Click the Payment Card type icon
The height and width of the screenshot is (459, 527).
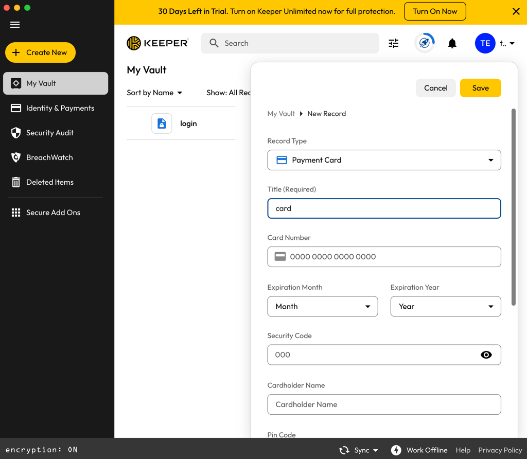(x=282, y=160)
